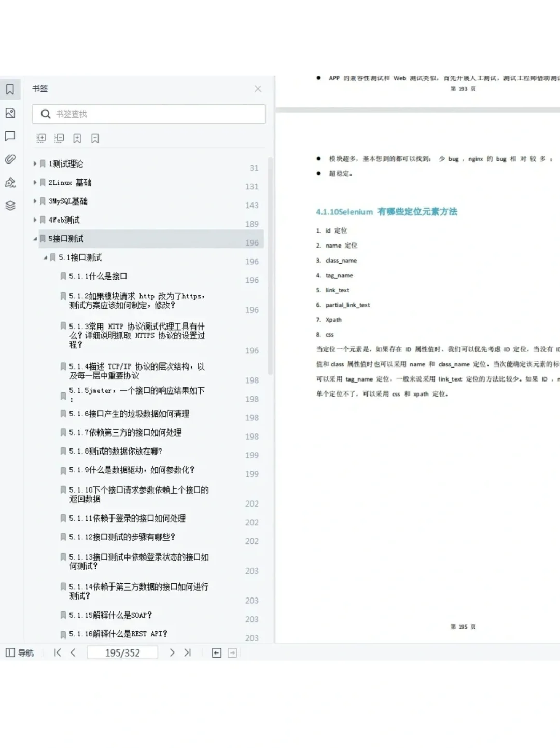Select the bookmarks panel icon
Image resolution: width=560 pixels, height=748 pixels.
pos(10,89)
